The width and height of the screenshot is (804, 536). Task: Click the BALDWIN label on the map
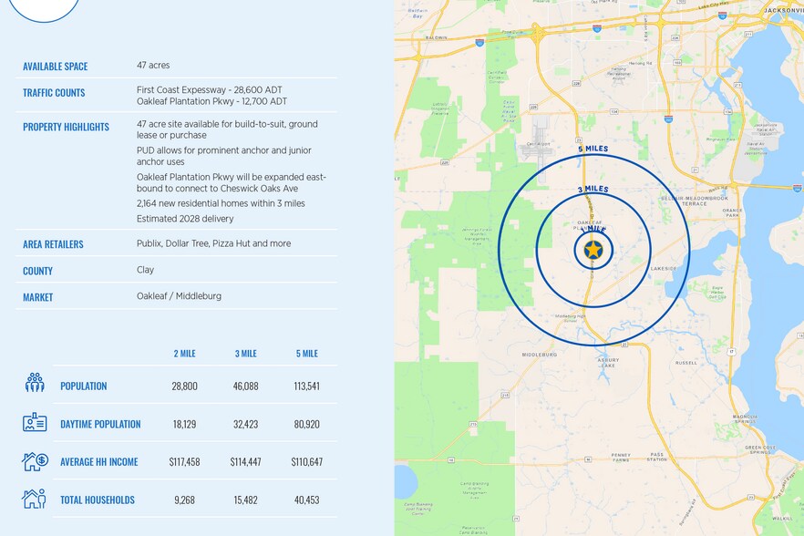[437, 38]
